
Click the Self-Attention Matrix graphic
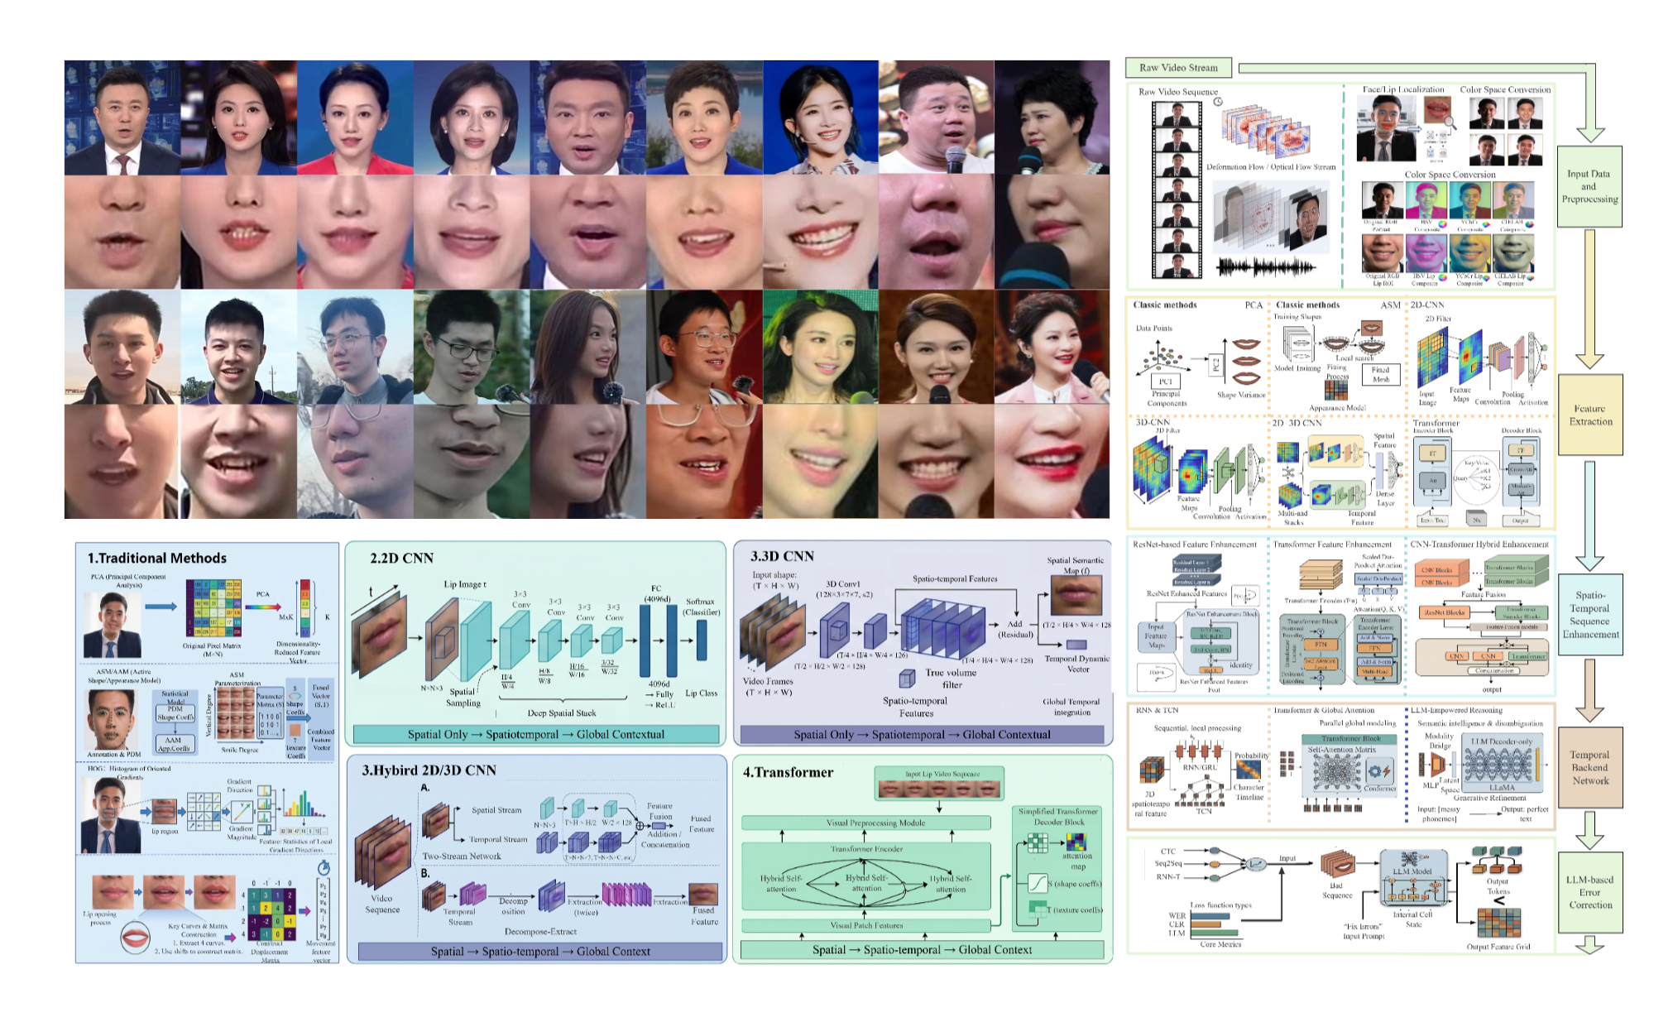click(x=1336, y=775)
